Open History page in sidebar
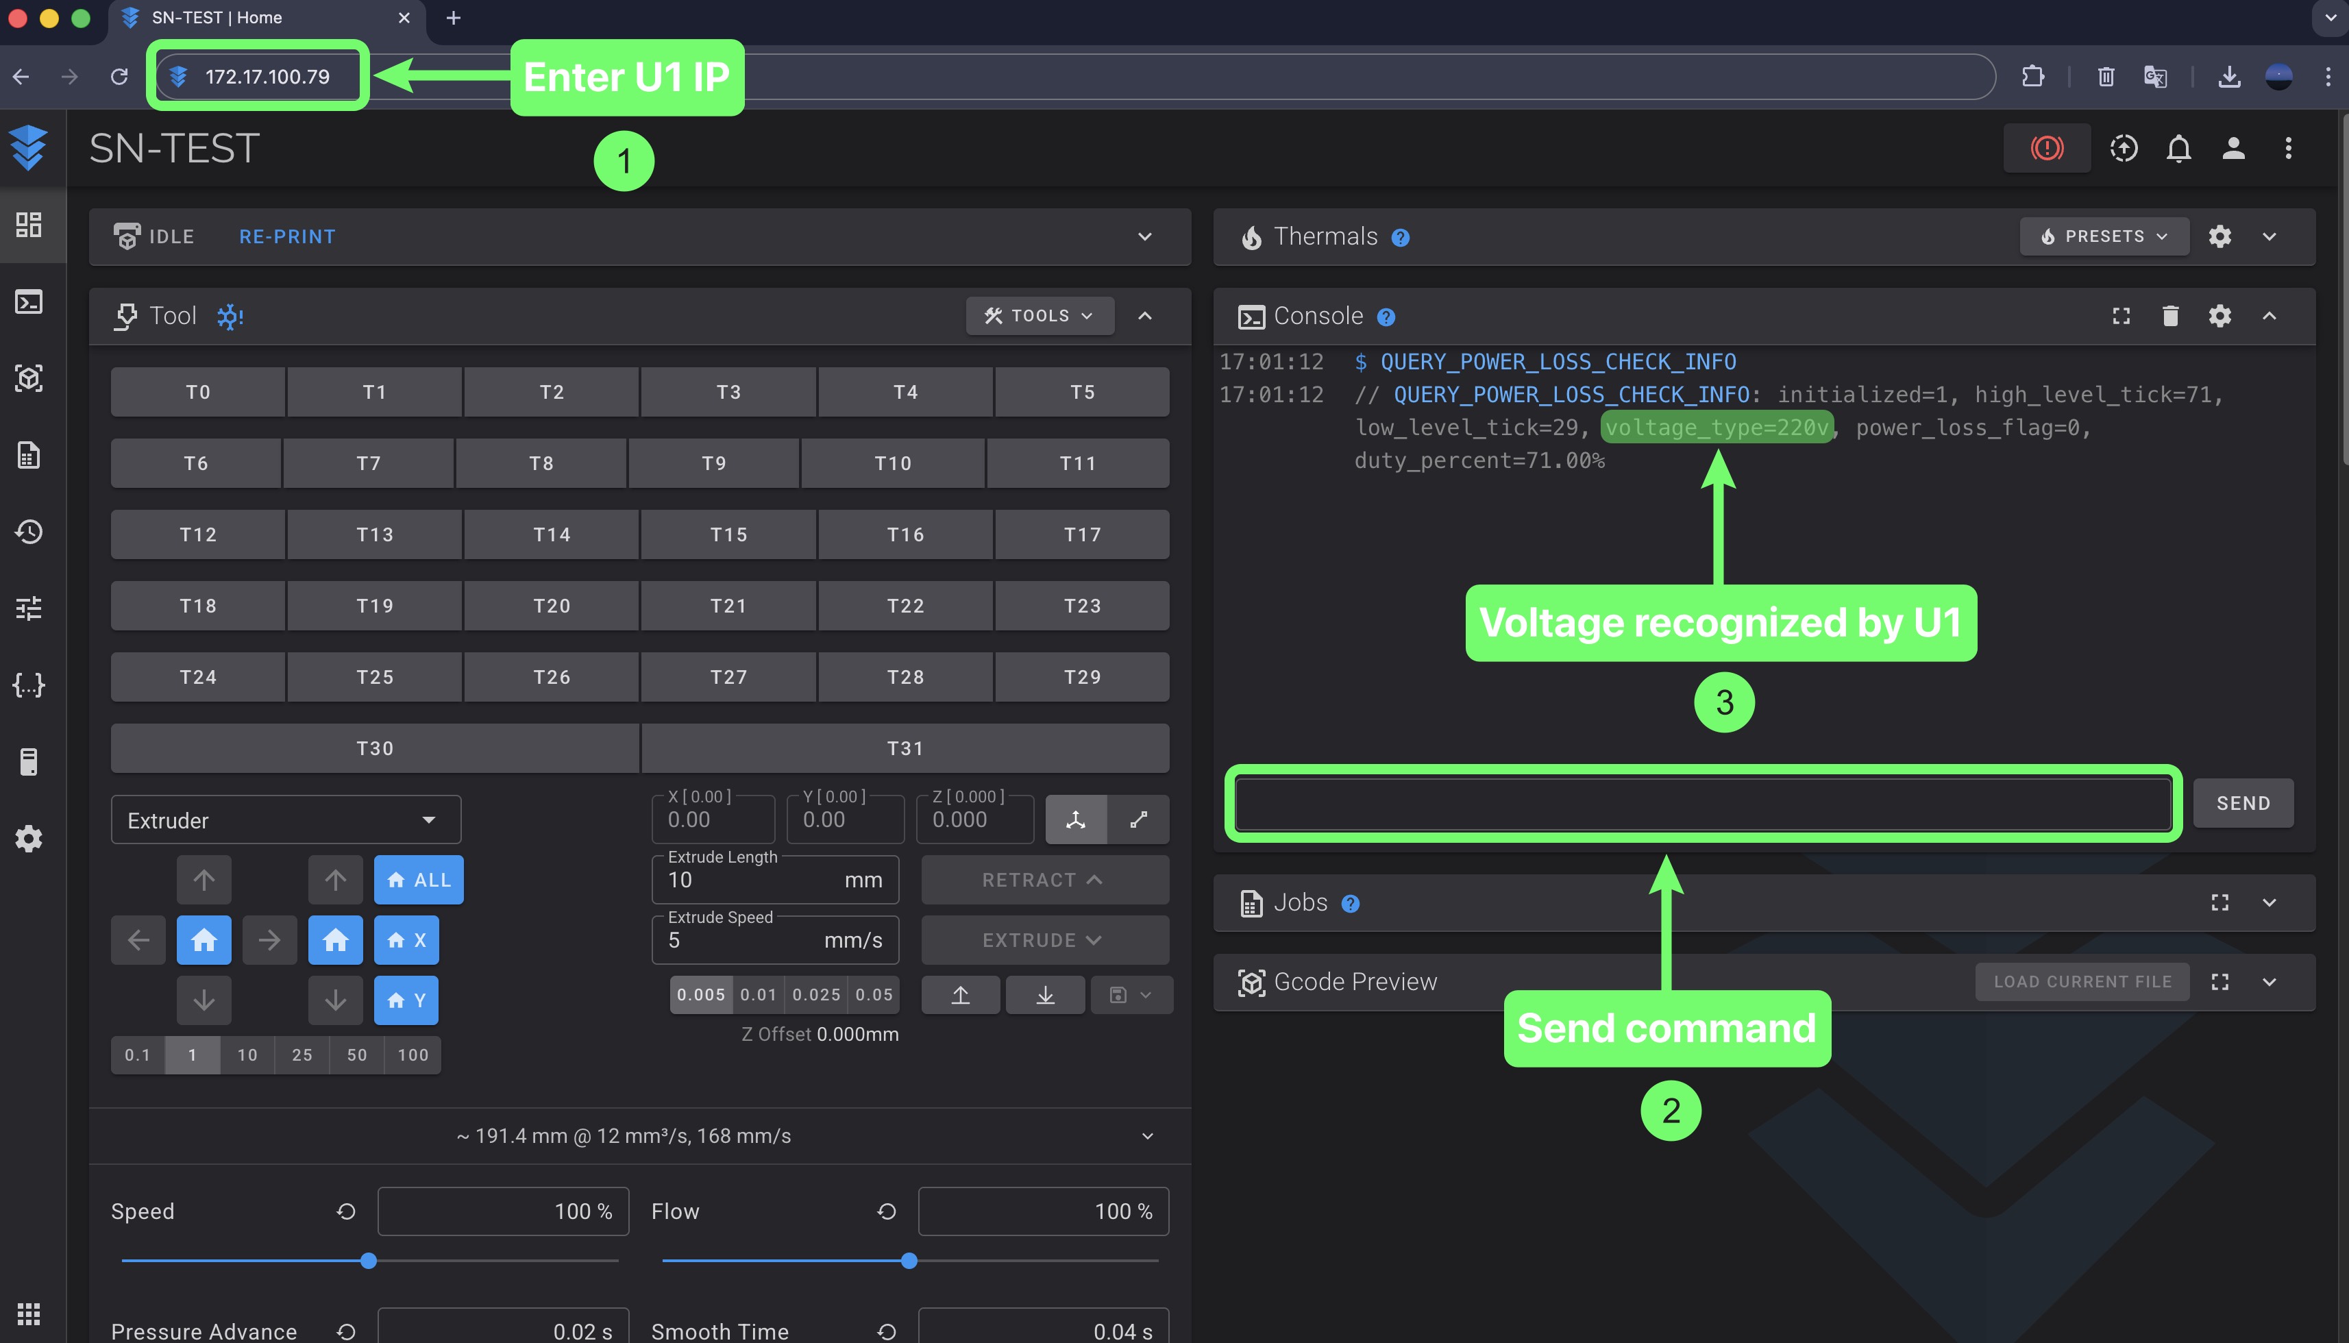Screen dimensions: 2349x1343 click(x=29, y=531)
